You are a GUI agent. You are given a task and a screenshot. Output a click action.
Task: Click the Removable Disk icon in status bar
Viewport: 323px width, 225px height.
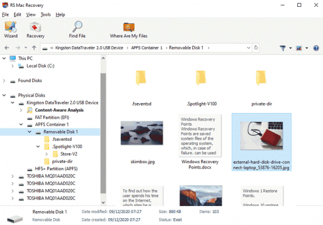pyautogui.click(x=15, y=219)
